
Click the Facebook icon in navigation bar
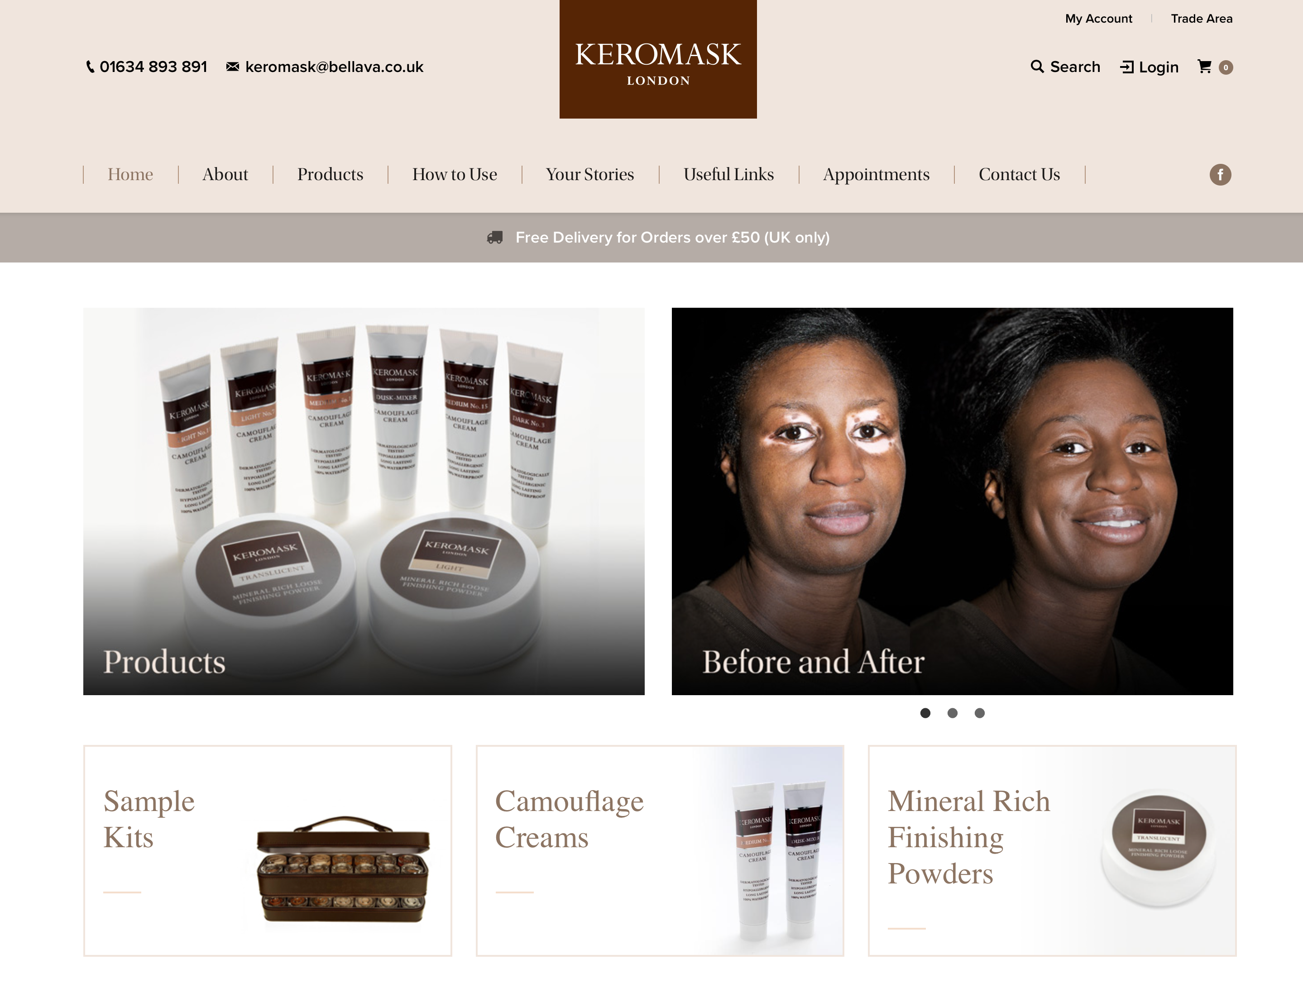pos(1220,174)
